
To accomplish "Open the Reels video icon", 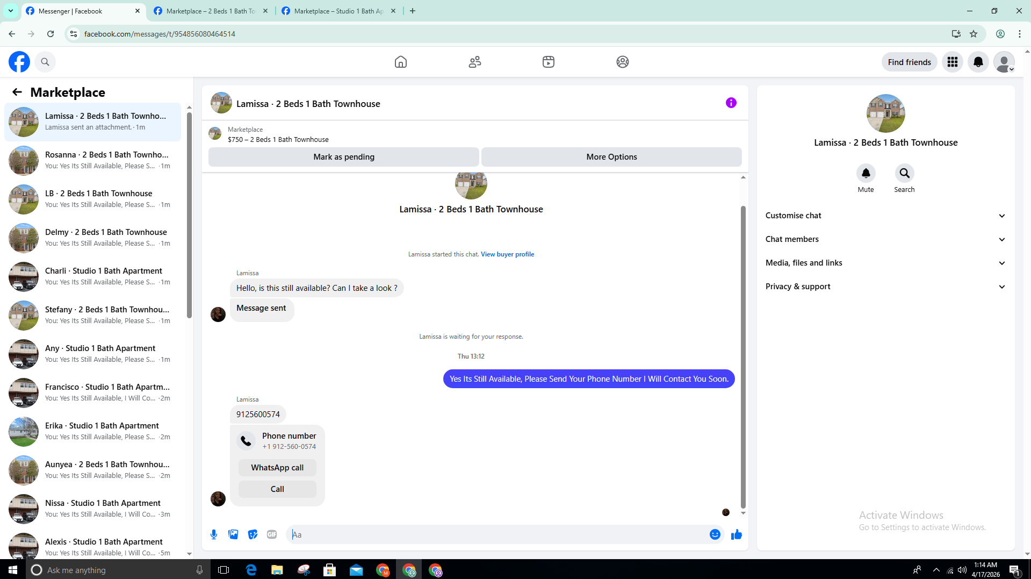I will click(549, 62).
